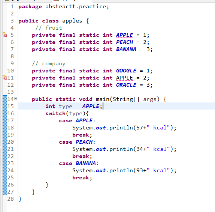
Task: Click underlined APPLE on line 11
Action: pyautogui.click(x=124, y=78)
